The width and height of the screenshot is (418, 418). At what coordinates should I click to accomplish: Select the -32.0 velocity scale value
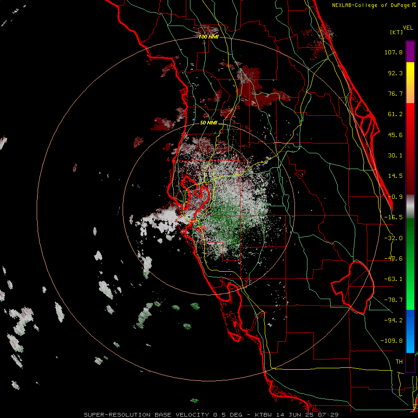click(393, 238)
